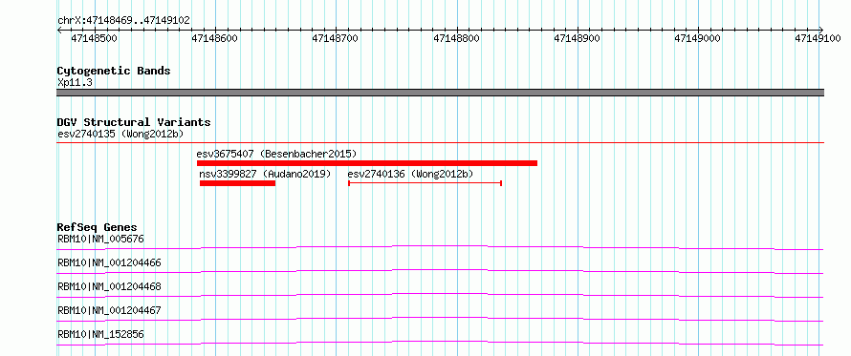The height and width of the screenshot is (356, 851).
Task: Click the RefSeq Genes track title
Action: pyautogui.click(x=98, y=227)
